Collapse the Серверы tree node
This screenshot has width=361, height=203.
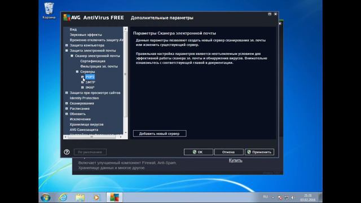click(77, 72)
